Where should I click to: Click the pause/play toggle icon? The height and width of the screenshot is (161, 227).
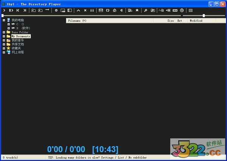point(11,11)
